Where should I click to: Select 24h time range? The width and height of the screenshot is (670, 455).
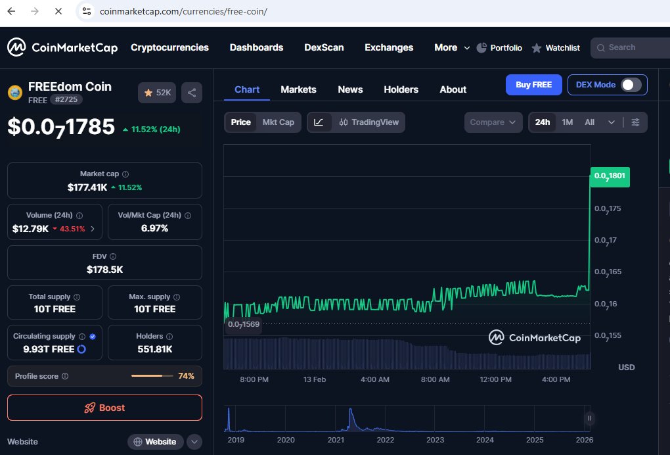(542, 122)
